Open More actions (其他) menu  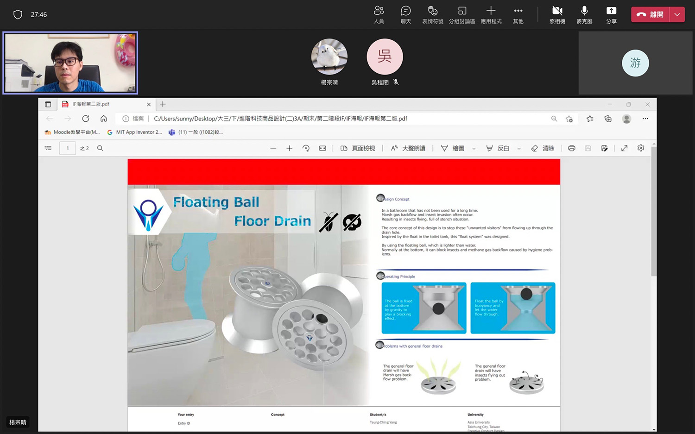pyautogui.click(x=518, y=14)
